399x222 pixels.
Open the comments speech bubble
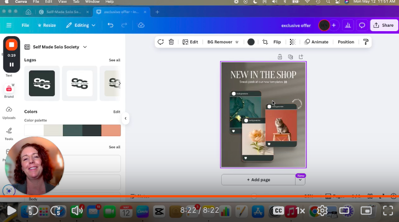click(362, 25)
